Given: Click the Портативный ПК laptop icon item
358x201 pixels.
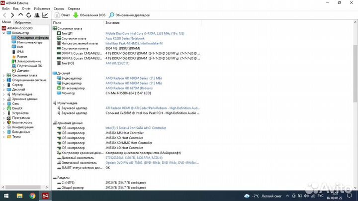Looking at the screenshot, I should coord(14,66).
